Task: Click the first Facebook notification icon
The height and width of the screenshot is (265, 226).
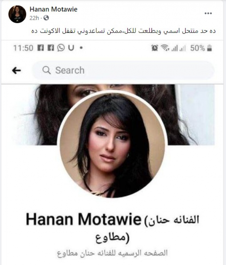Action: point(41,48)
